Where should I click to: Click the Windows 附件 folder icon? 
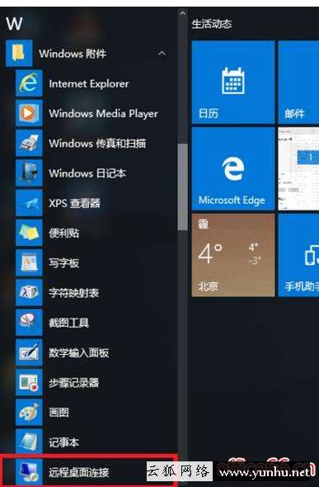[19, 53]
